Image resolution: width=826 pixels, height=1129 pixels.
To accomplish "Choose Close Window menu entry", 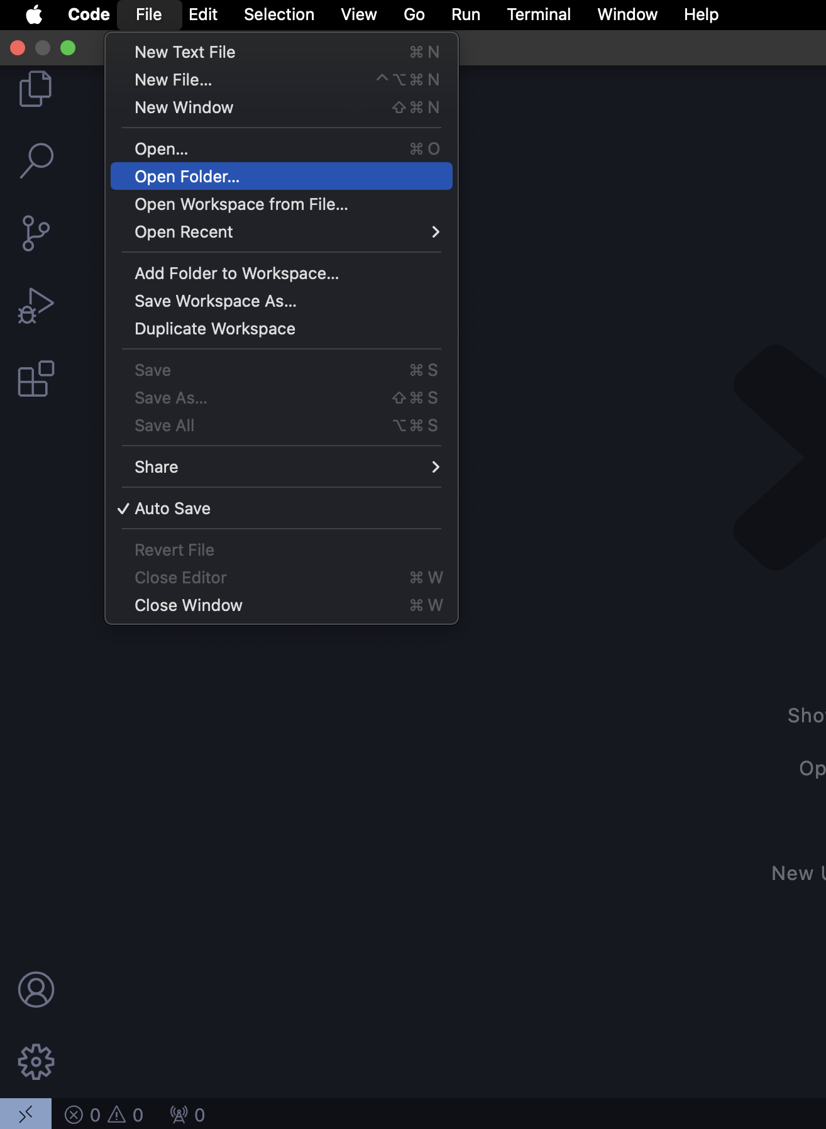I will pyautogui.click(x=188, y=605).
